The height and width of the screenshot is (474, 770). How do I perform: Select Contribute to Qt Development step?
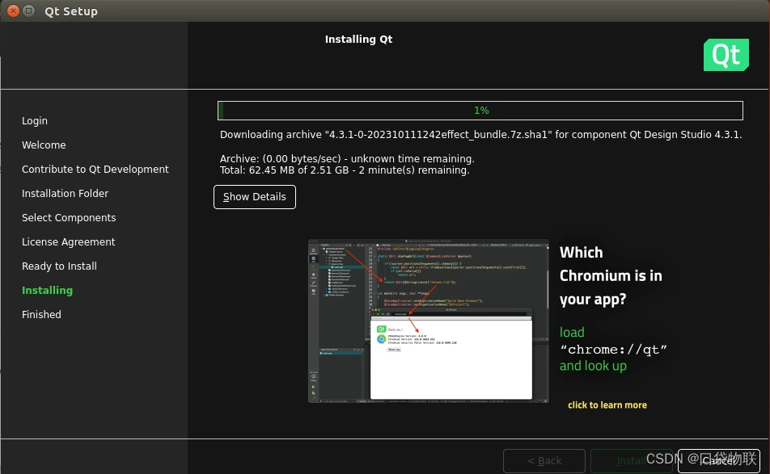click(95, 169)
